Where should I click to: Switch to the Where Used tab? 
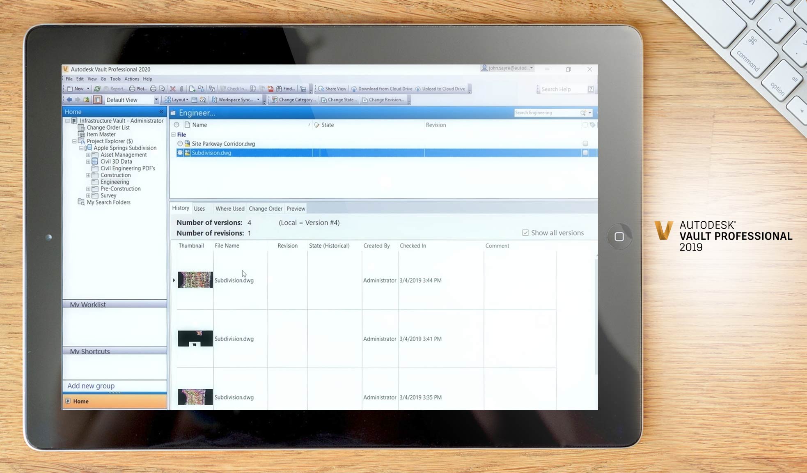pos(229,209)
